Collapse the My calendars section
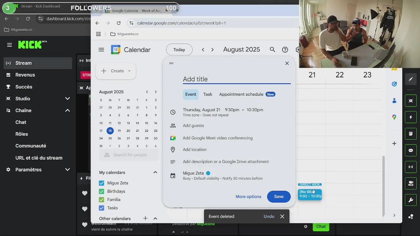 [x=155, y=172]
